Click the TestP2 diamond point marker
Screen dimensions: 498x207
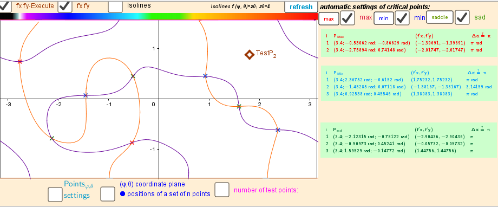(x=250, y=55)
